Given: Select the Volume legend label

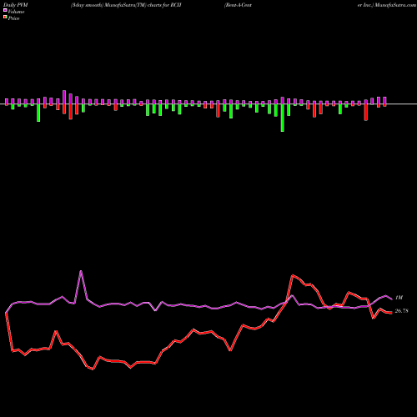Looking at the screenshot, I should [16, 12].
